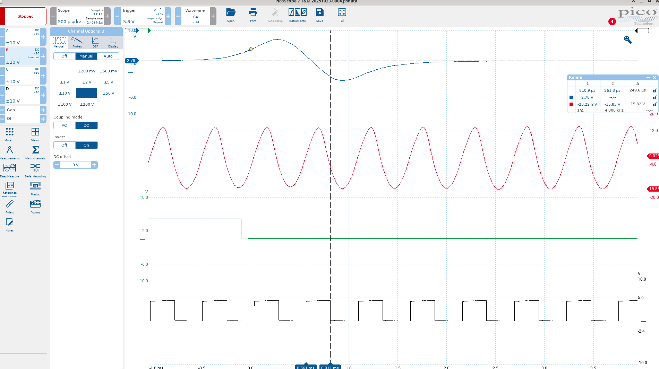Open the Masks tool

pyautogui.click(x=35, y=188)
